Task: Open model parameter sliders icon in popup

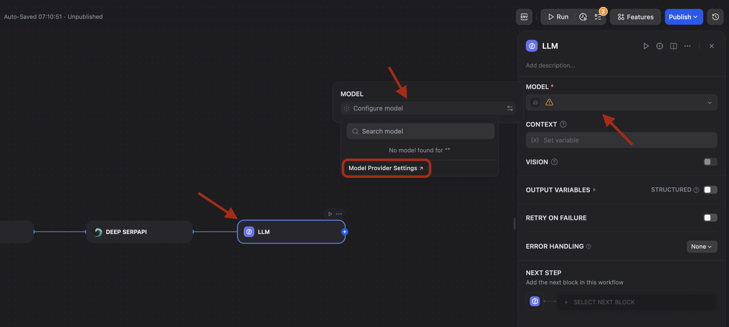Action: click(510, 108)
